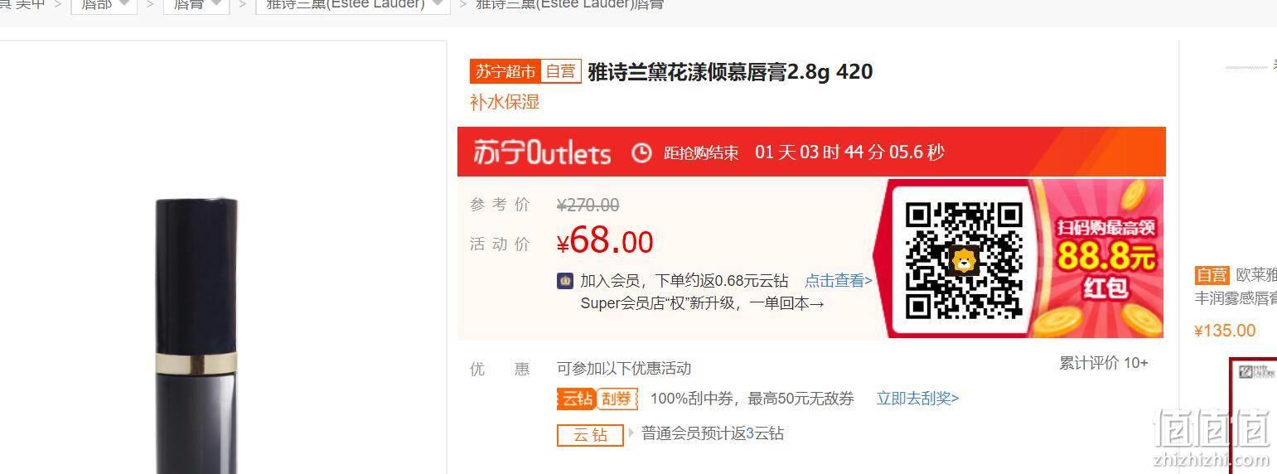1277x474 pixels.
Task: Click the clock icon beside countdown timer
Action: tap(641, 152)
